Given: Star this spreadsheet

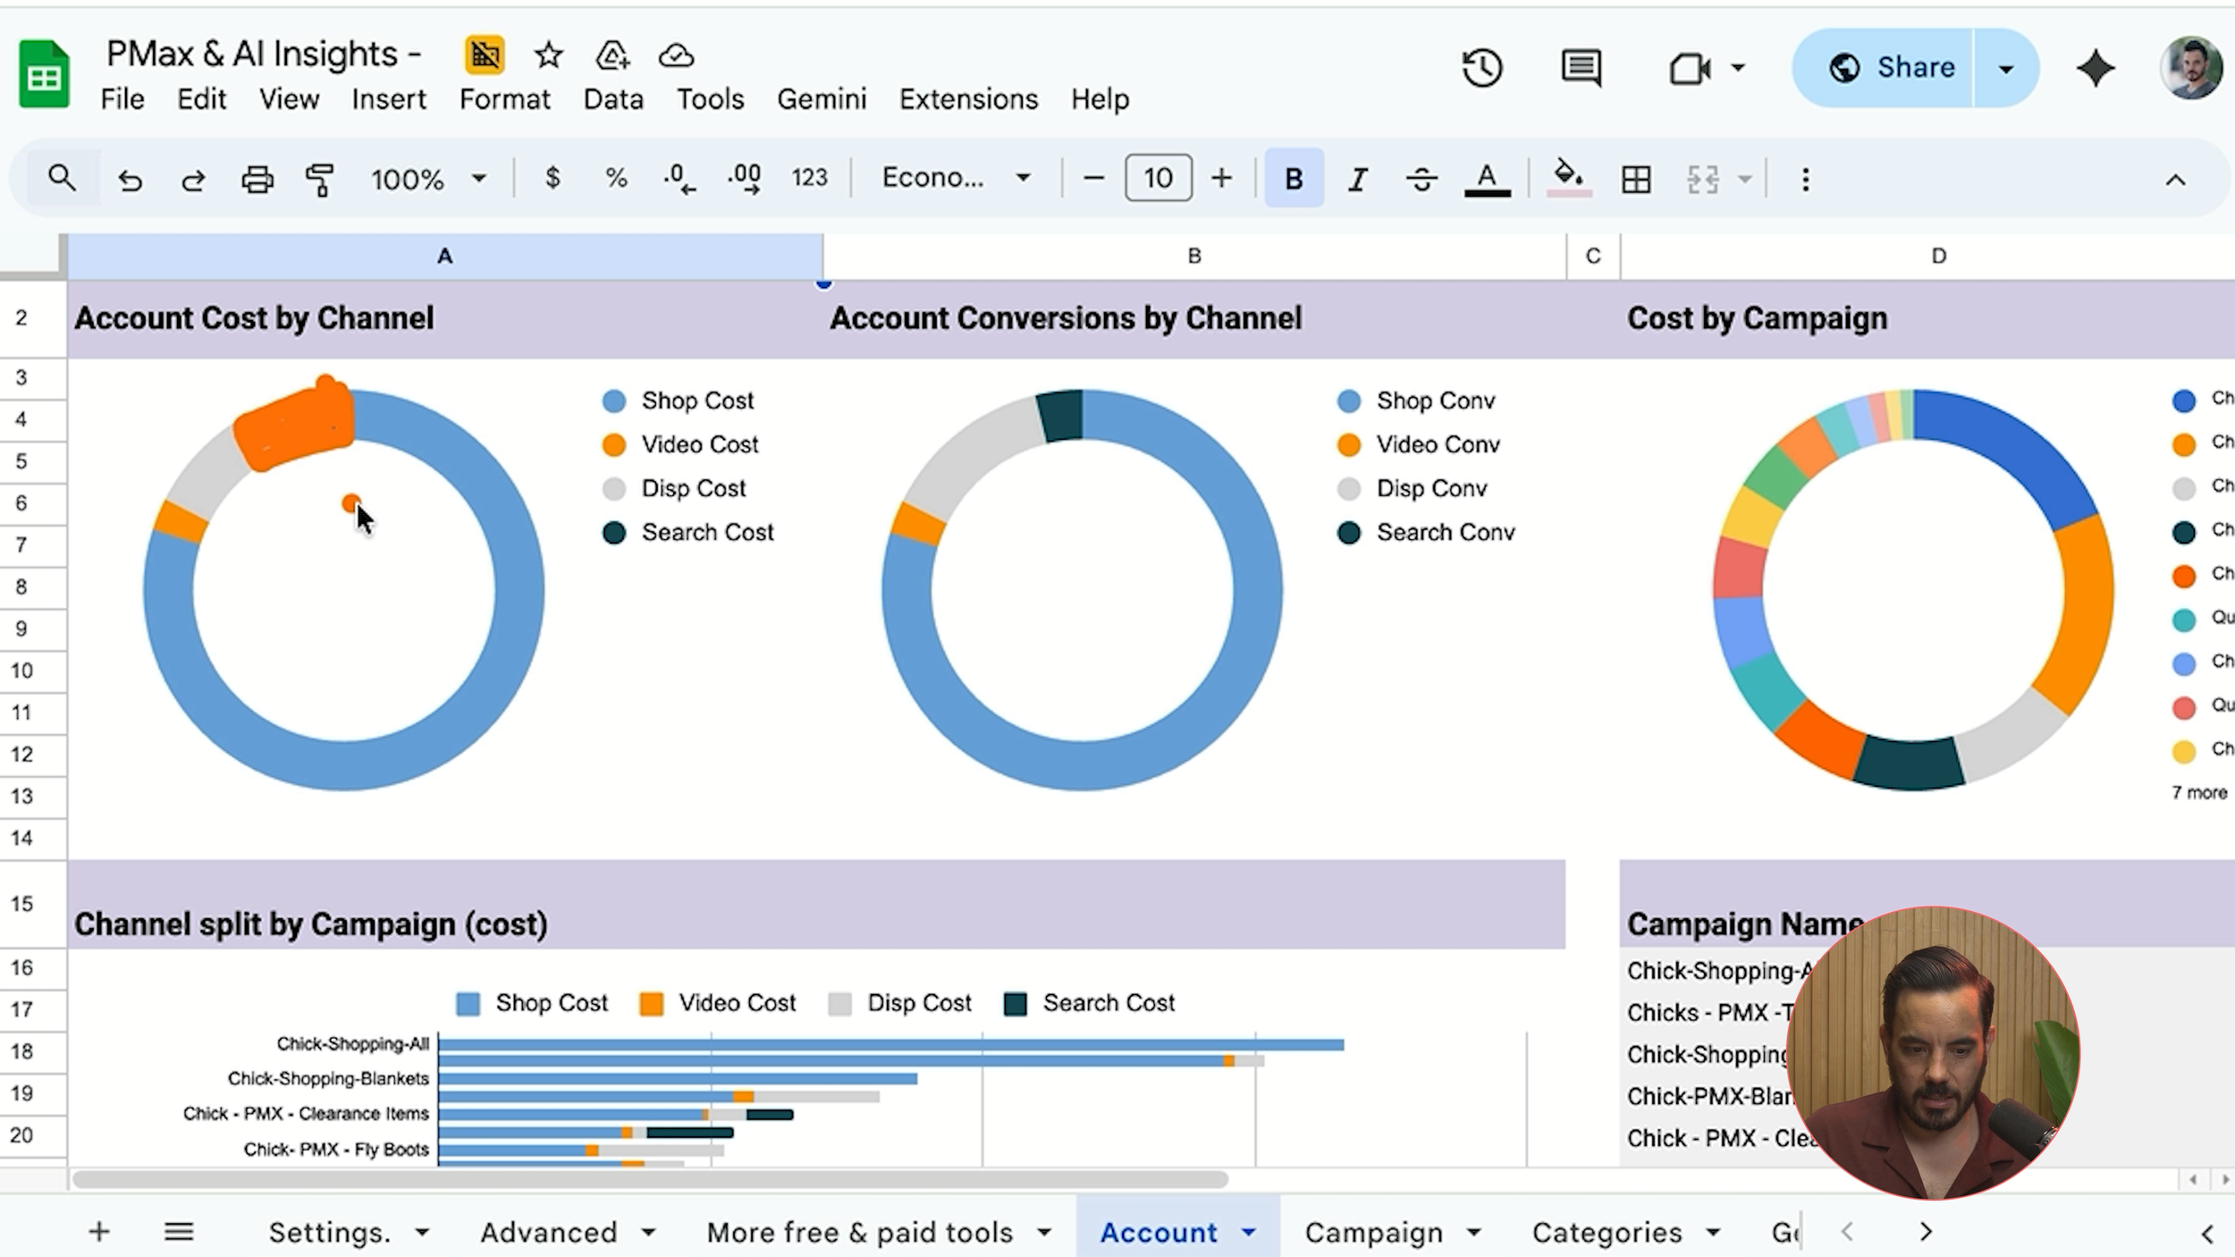Looking at the screenshot, I should 548,55.
